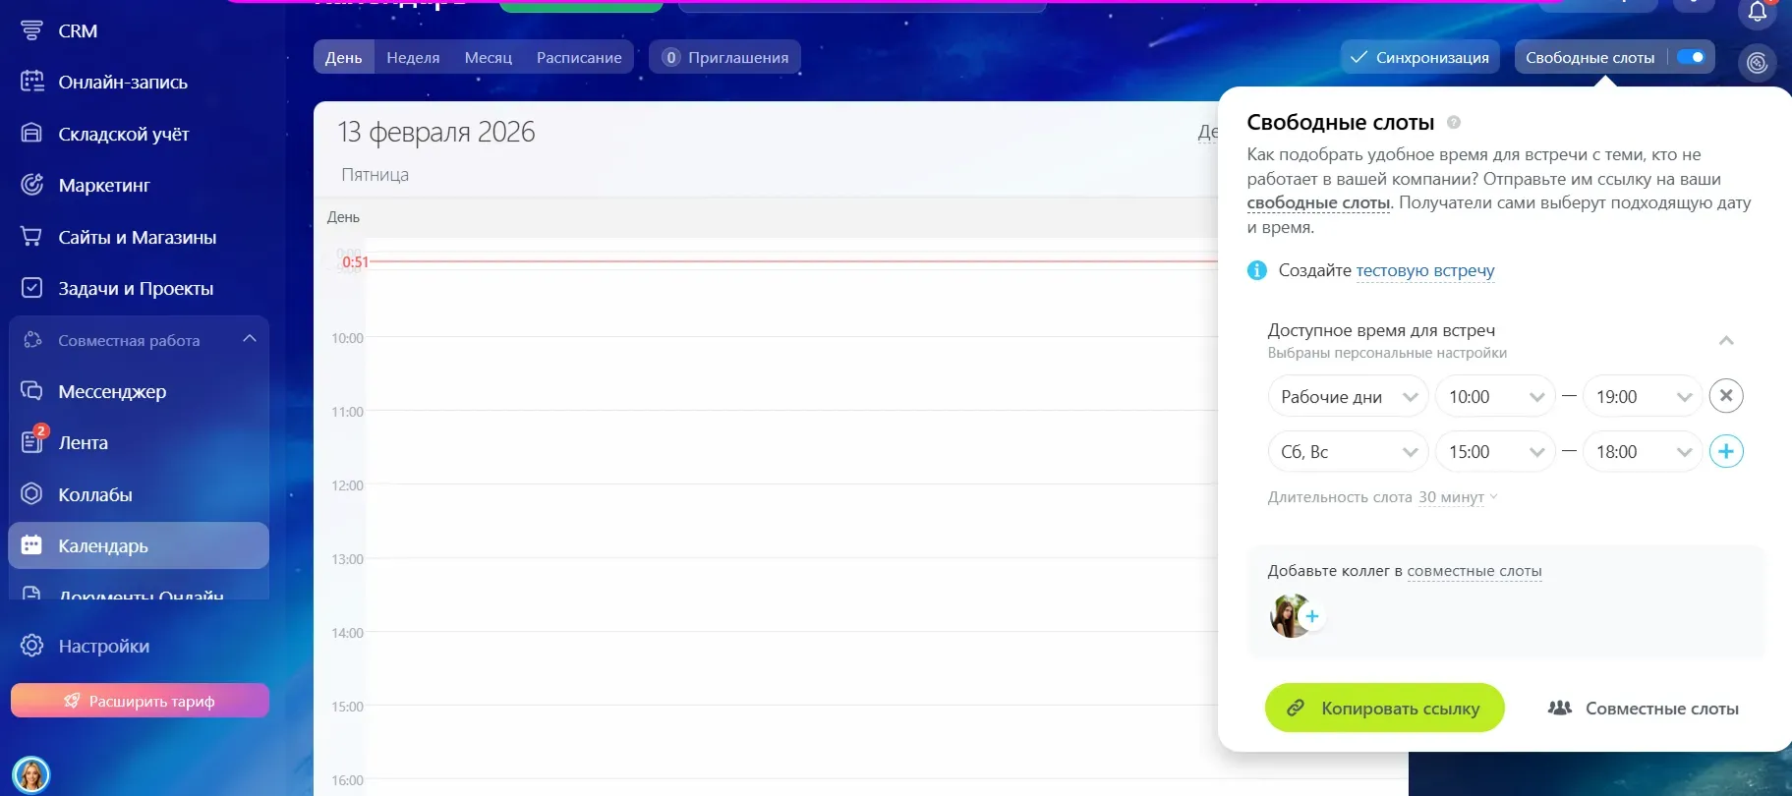Click the Копировать ссылку button
The width and height of the screenshot is (1792, 796).
coord(1384,708)
